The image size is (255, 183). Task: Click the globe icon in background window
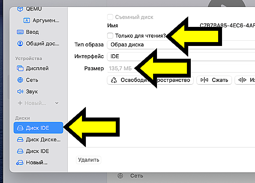[121, 176]
